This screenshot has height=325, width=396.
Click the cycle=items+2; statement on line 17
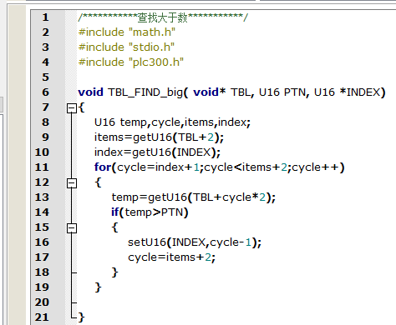pos(171,257)
